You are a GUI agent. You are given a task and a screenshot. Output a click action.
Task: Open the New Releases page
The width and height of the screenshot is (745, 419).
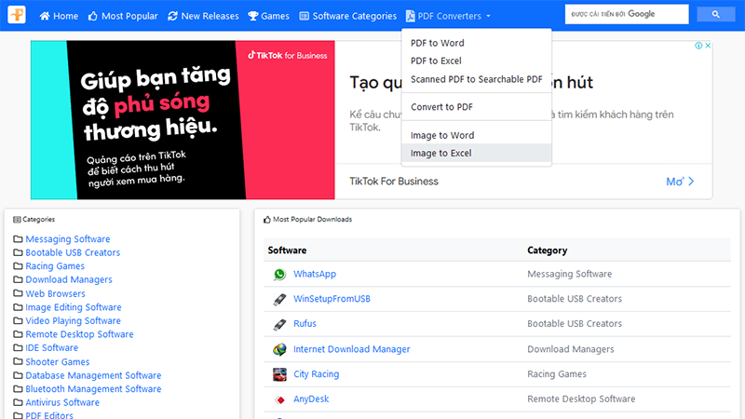203,16
